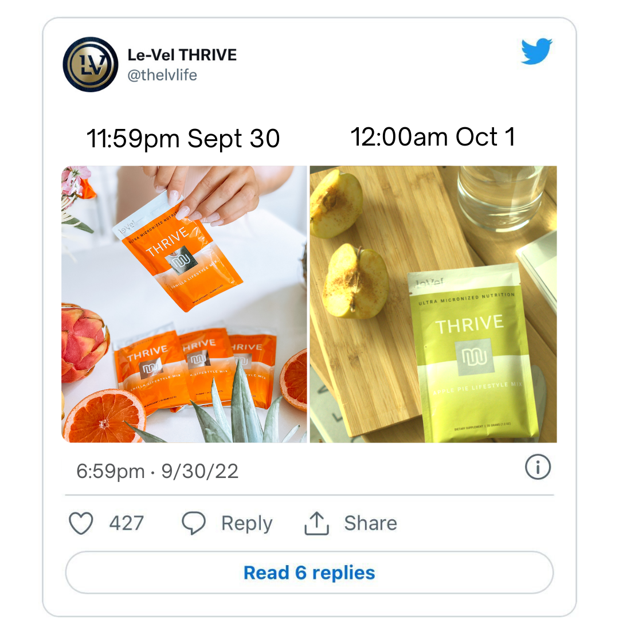
Task: Click the Read 6 replies button
Action: [x=309, y=573]
